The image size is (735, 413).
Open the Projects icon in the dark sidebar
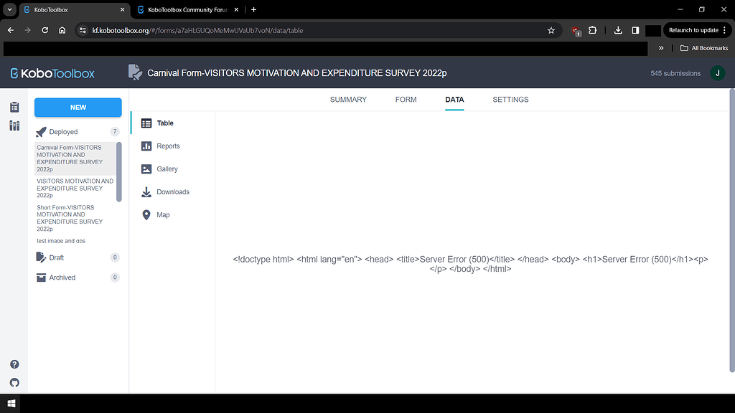pyautogui.click(x=14, y=106)
